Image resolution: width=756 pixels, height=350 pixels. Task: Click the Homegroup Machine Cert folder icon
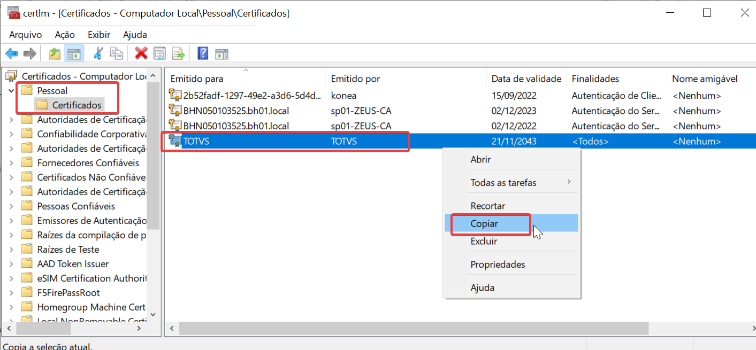point(27,307)
